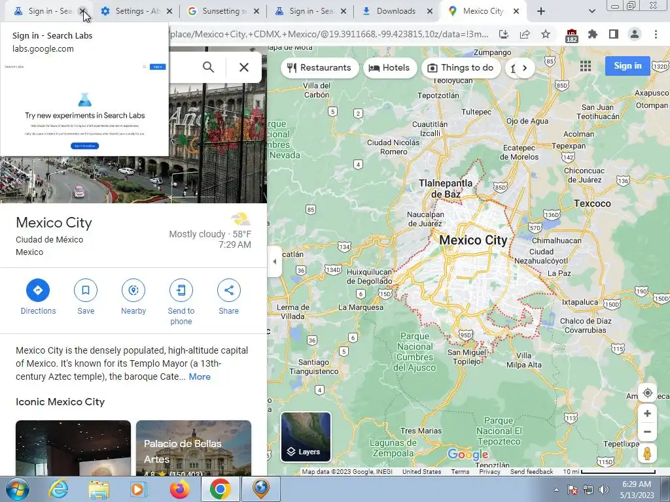Viewport: 670px width, 502px height.
Task: Open the Windows Start button
Action: click(x=18, y=489)
